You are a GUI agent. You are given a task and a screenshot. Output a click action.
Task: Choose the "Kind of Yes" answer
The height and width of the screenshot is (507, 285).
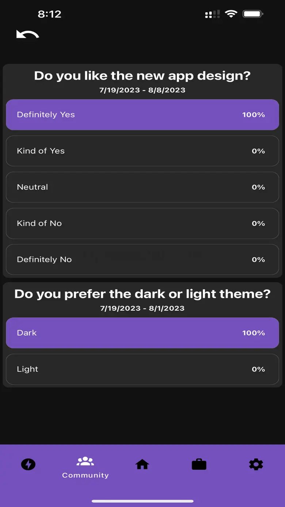click(x=142, y=151)
